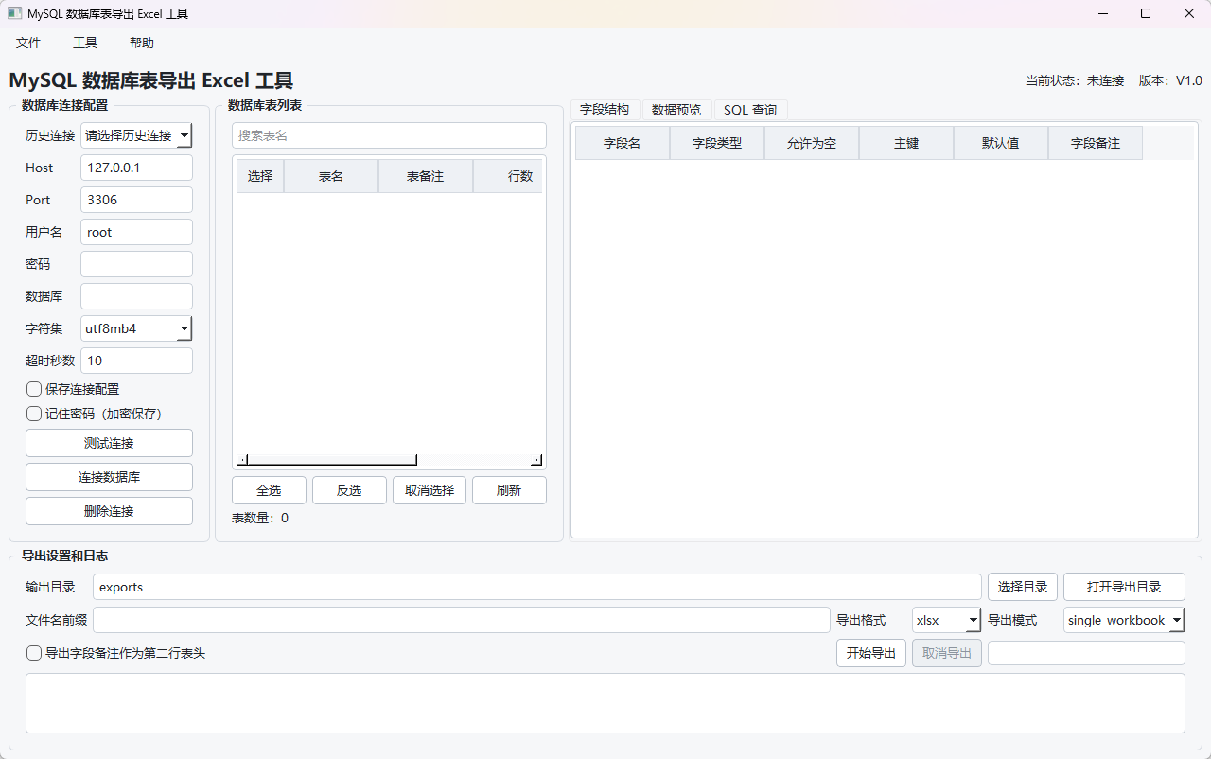Image resolution: width=1211 pixels, height=759 pixels.
Task: Open the 帮助 menu
Action: 142,43
